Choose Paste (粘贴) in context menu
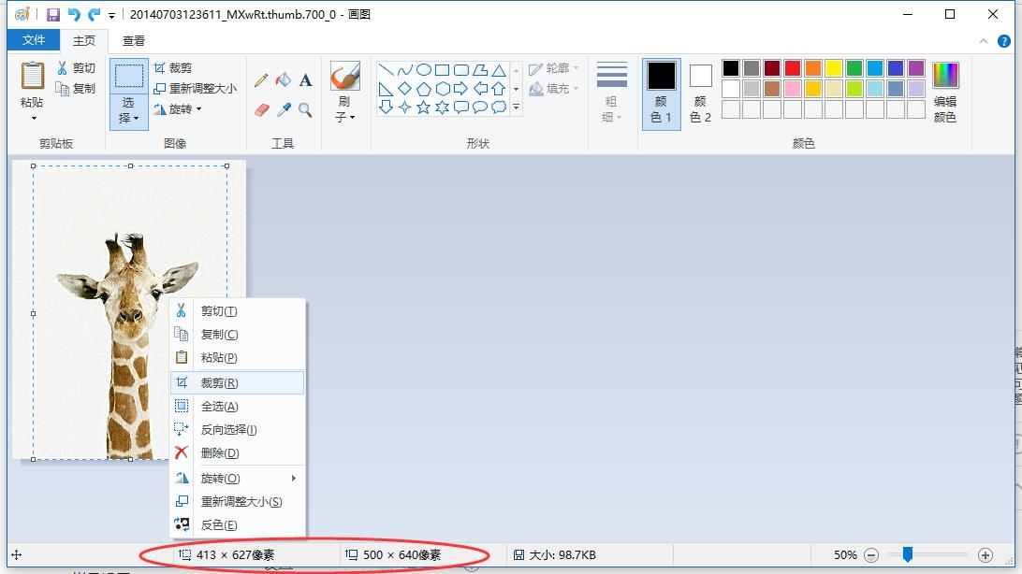1022x574 pixels. pos(238,358)
